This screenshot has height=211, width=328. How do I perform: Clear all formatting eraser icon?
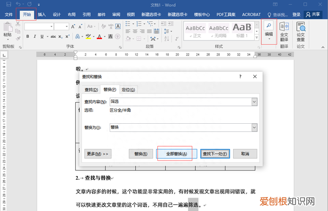click(104, 26)
